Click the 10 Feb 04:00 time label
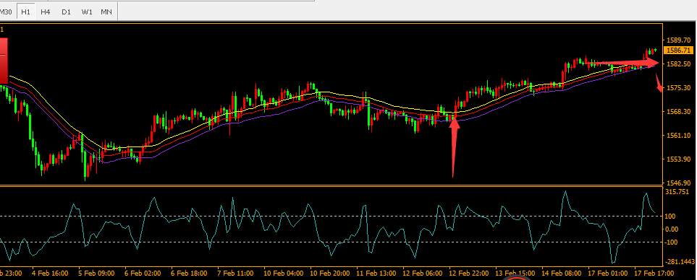 pos(283,274)
